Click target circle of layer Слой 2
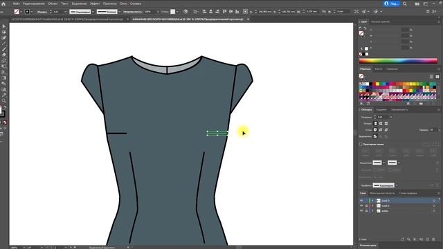Image resolution: width=443 pixels, height=249 pixels. tap(434, 206)
